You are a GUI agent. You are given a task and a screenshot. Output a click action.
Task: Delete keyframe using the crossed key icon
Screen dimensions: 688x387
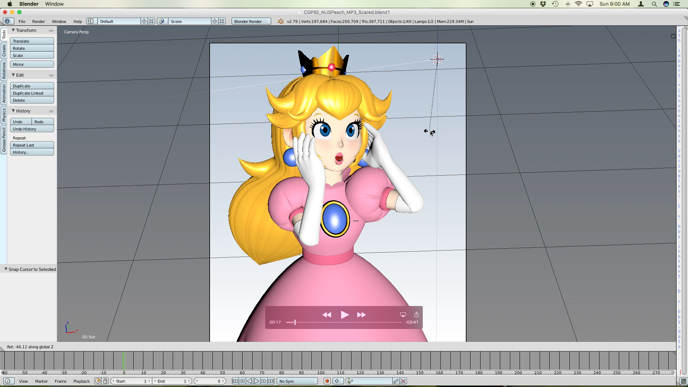tap(403, 381)
